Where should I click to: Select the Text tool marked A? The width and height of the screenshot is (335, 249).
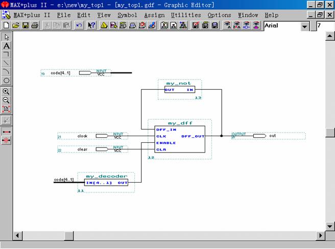(x=7, y=46)
